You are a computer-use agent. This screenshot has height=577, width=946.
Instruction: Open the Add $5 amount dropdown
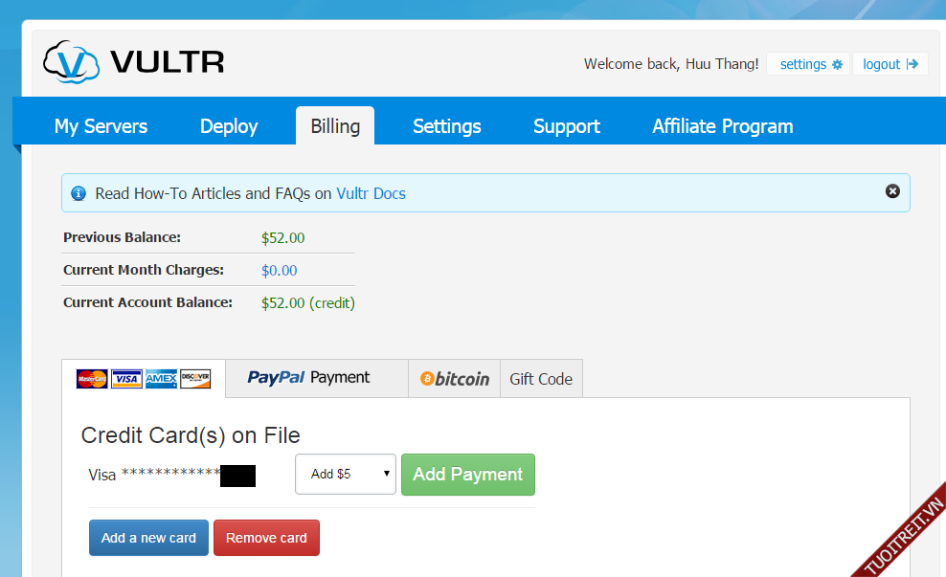click(346, 474)
